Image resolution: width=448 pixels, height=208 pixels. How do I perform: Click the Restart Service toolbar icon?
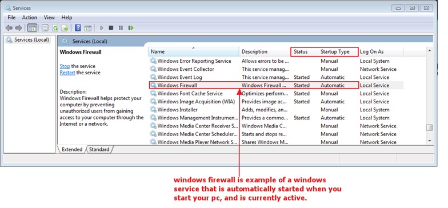coord(131,27)
